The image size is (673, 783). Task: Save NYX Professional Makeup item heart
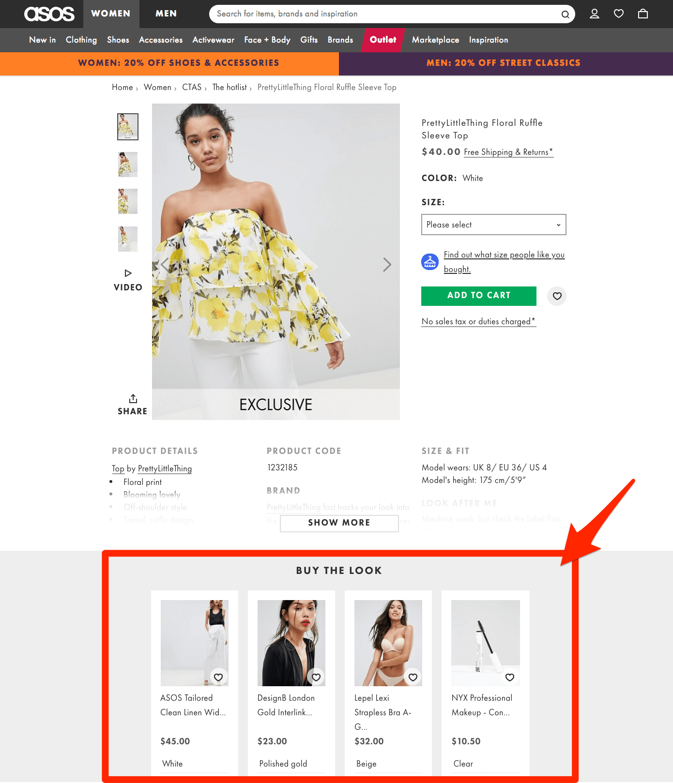point(510,677)
